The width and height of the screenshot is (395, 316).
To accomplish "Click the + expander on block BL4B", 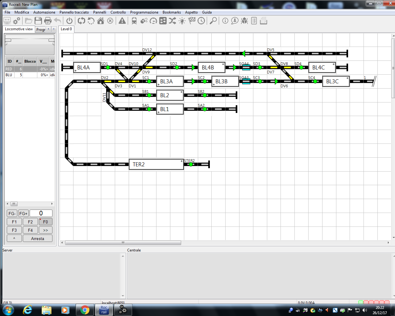I will pos(223,64).
